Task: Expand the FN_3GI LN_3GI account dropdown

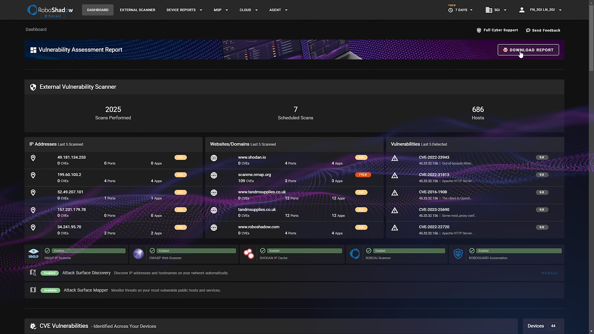Action: (540, 10)
